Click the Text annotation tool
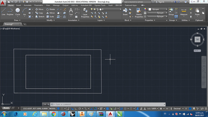 71,12
